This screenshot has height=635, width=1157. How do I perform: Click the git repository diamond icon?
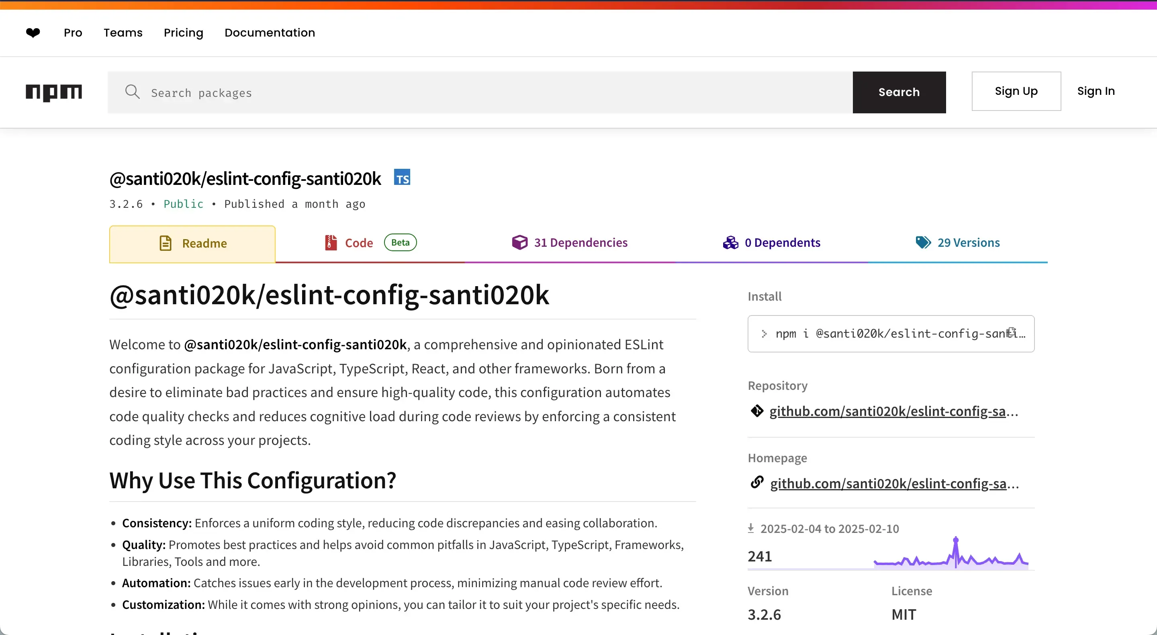(757, 411)
